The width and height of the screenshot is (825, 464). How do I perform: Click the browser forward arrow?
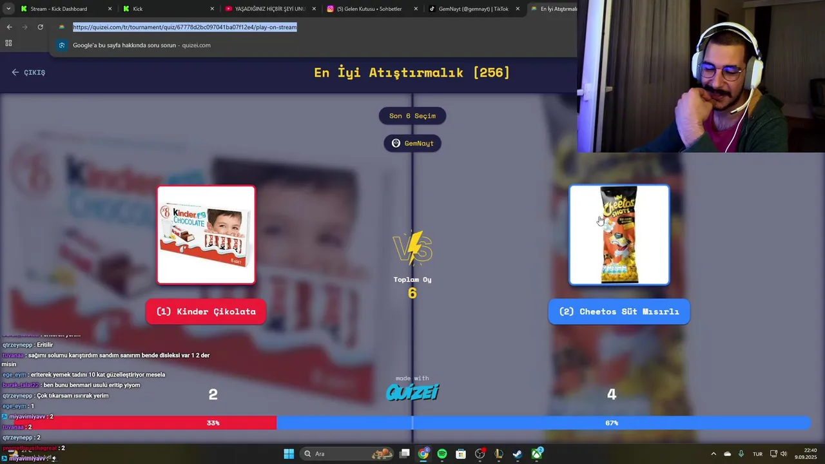(24, 27)
